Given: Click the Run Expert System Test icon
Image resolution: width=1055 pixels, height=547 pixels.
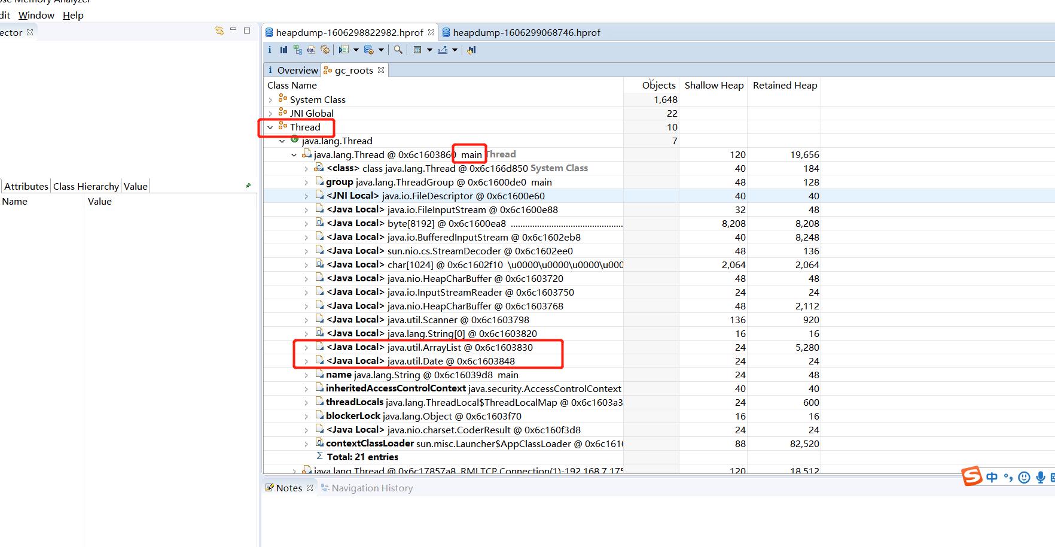Looking at the screenshot, I should 343,50.
